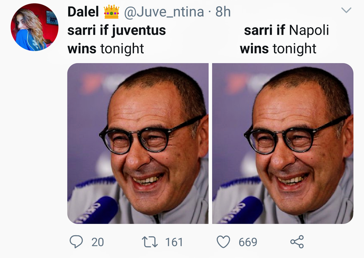The height and width of the screenshot is (258, 364).
Task: Click the 8h timestamp
Action: point(223,12)
